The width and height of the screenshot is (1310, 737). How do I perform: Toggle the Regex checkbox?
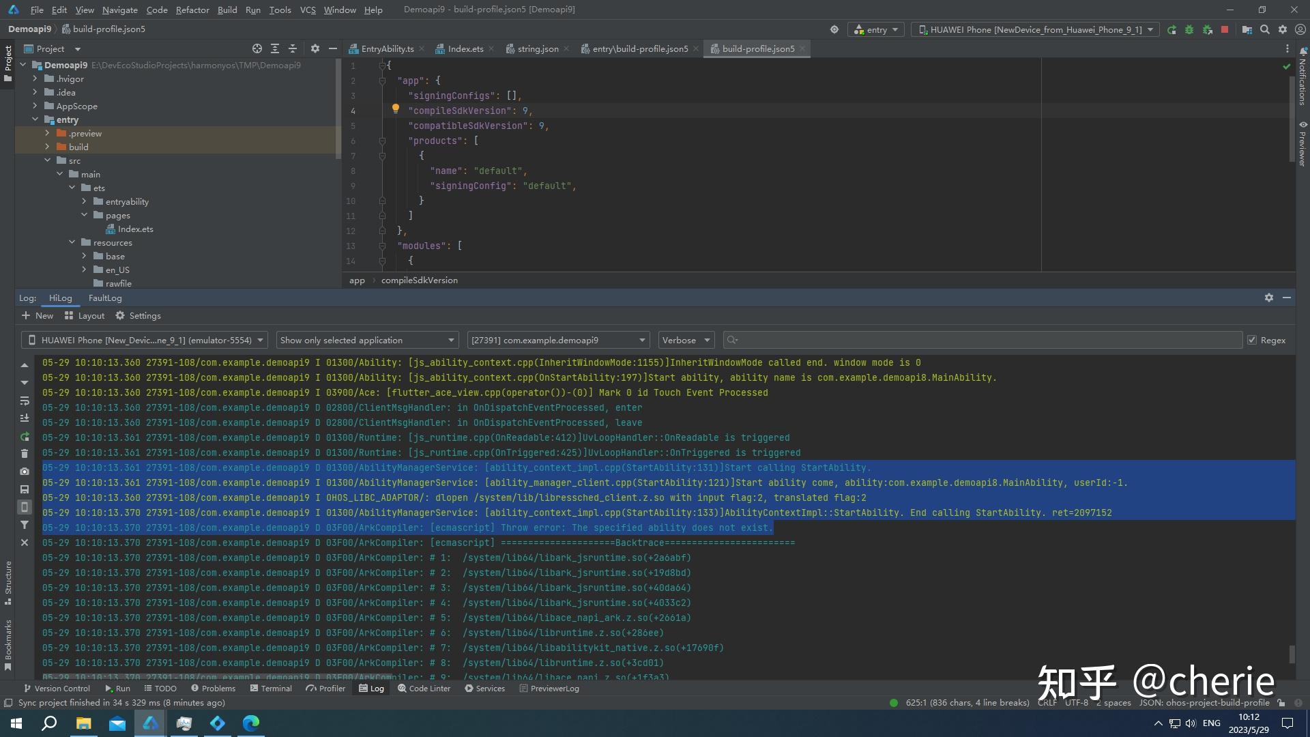[x=1252, y=340]
